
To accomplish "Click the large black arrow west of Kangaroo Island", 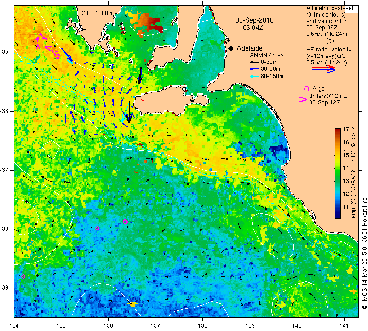I will 129,112.
